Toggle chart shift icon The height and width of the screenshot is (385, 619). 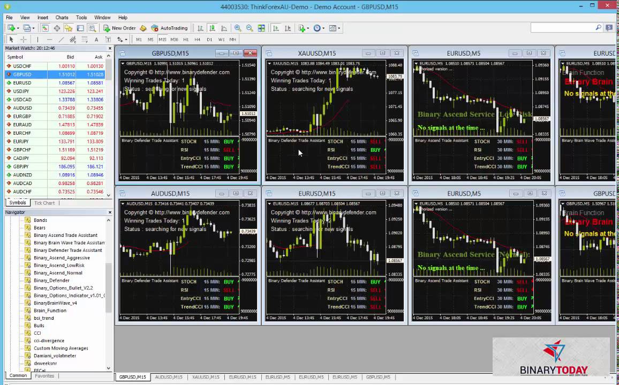point(288,28)
